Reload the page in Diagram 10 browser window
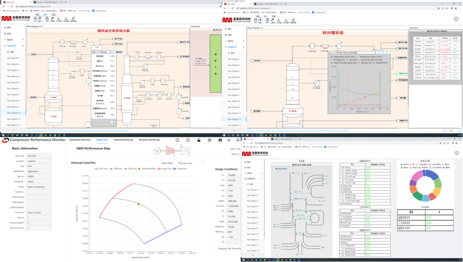 [12, 7]
